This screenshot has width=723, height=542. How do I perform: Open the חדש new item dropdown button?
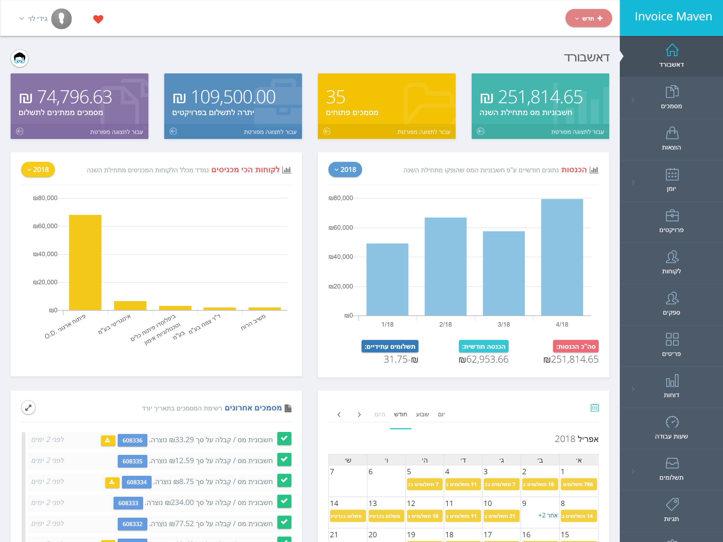tap(588, 18)
